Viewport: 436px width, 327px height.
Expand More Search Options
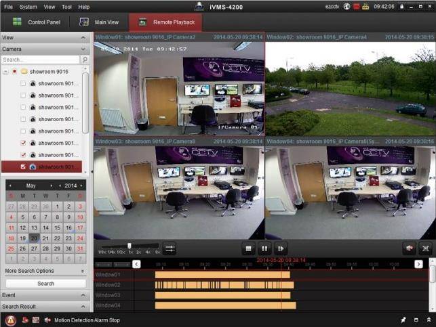tap(82, 271)
